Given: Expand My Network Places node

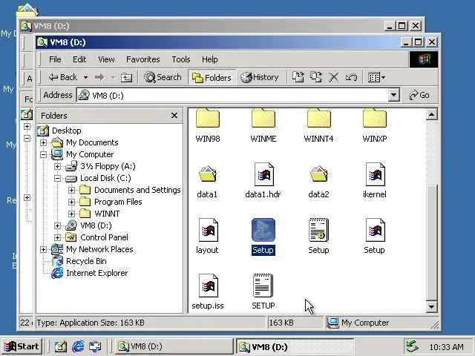Looking at the screenshot, I should (x=43, y=249).
